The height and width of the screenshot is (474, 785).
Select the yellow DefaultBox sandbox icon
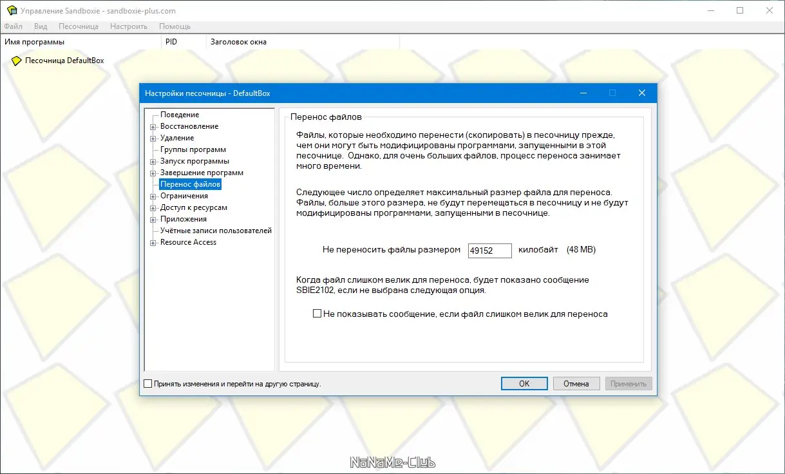pyautogui.click(x=17, y=61)
